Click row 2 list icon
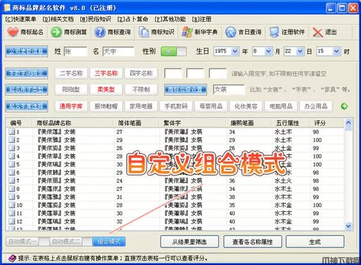 click(12, 140)
